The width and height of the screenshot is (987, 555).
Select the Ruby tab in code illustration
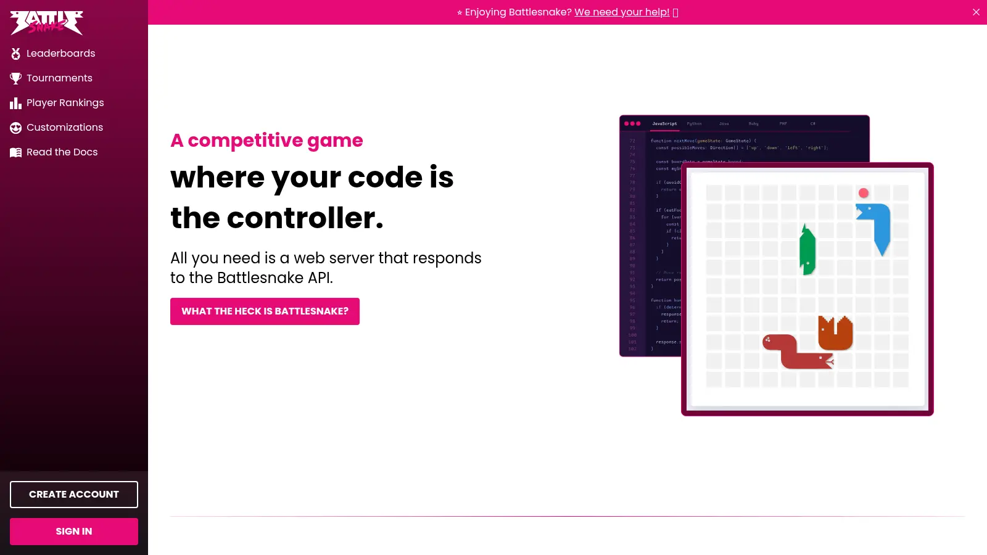click(x=753, y=123)
